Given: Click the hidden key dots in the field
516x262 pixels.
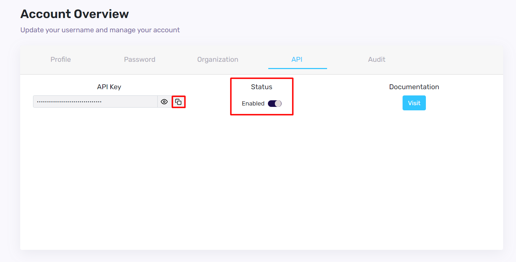Looking at the screenshot, I should tap(69, 102).
